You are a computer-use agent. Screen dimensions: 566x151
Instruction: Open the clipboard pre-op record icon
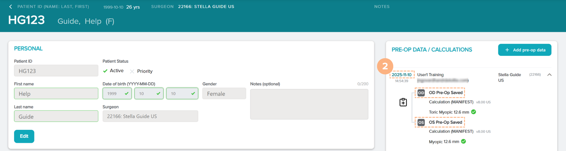(x=403, y=102)
